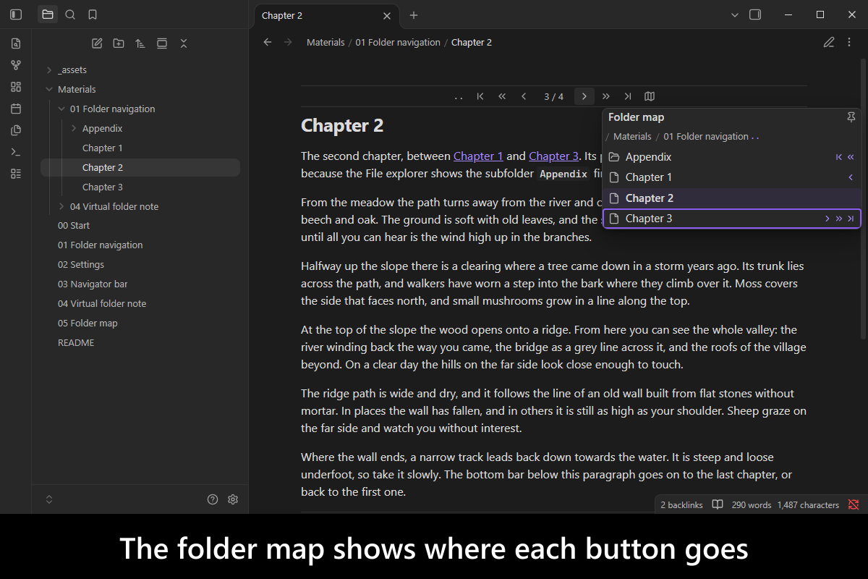Image resolution: width=868 pixels, height=579 pixels.
Task: Click Materials in the header breadcrumb
Action: coord(325,43)
